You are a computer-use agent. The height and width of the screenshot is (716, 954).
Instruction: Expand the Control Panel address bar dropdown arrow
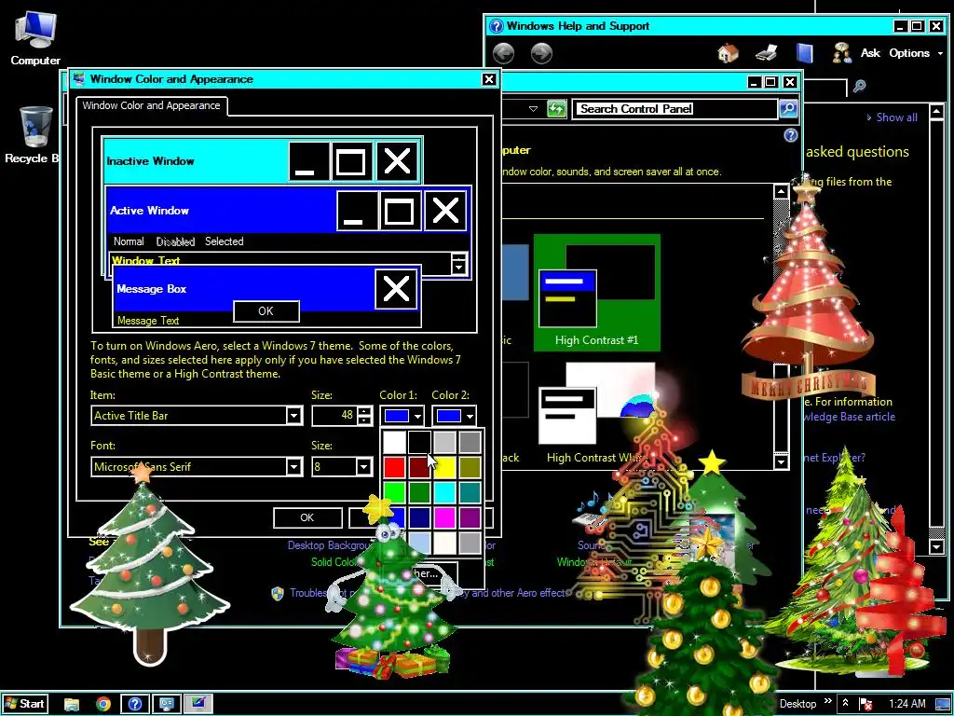[533, 109]
